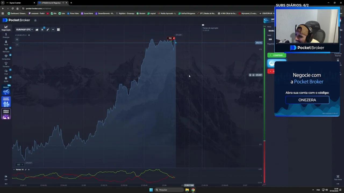Open the Chat section
The height and width of the screenshot is (193, 344).
pos(6,72)
